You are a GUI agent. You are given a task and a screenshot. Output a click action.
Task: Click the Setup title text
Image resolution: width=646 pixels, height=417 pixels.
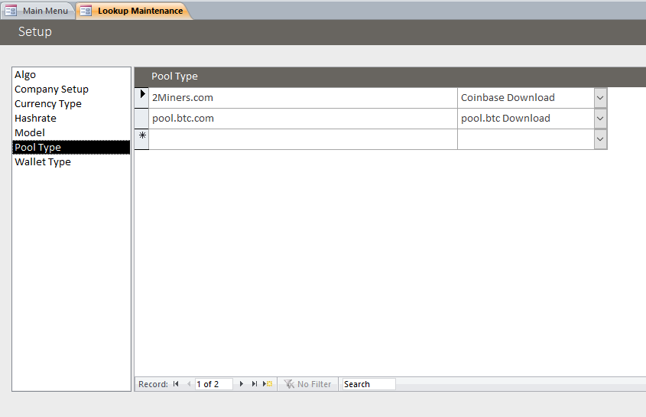click(x=35, y=32)
